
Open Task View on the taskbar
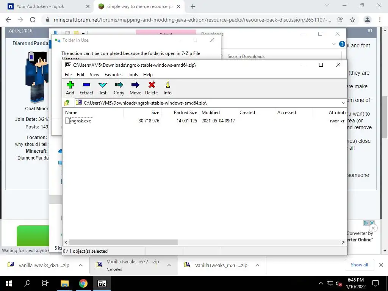[x=45, y=283]
